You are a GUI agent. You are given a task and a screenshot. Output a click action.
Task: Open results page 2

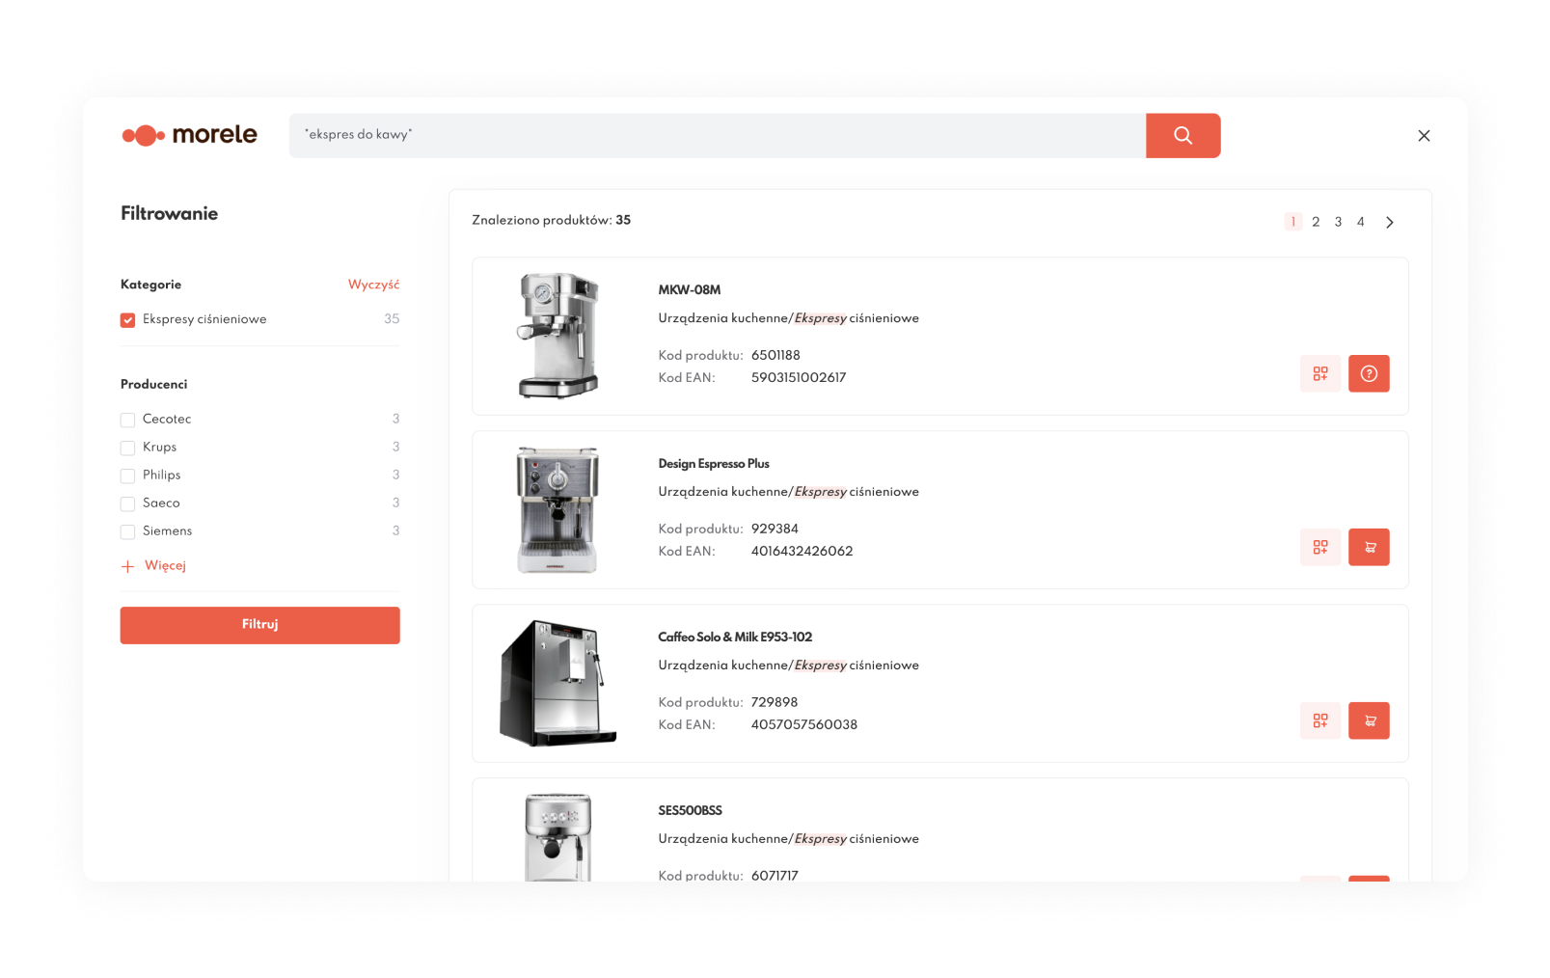tap(1315, 222)
